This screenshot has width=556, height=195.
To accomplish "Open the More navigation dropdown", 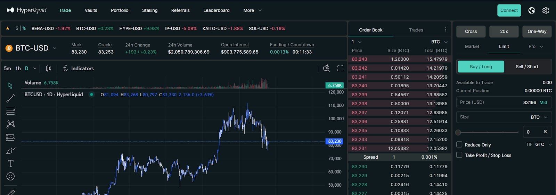I will pyautogui.click(x=252, y=10).
